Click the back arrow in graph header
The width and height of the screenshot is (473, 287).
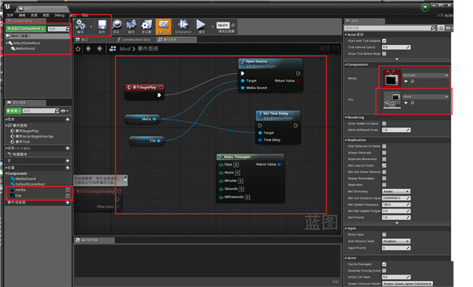point(89,49)
